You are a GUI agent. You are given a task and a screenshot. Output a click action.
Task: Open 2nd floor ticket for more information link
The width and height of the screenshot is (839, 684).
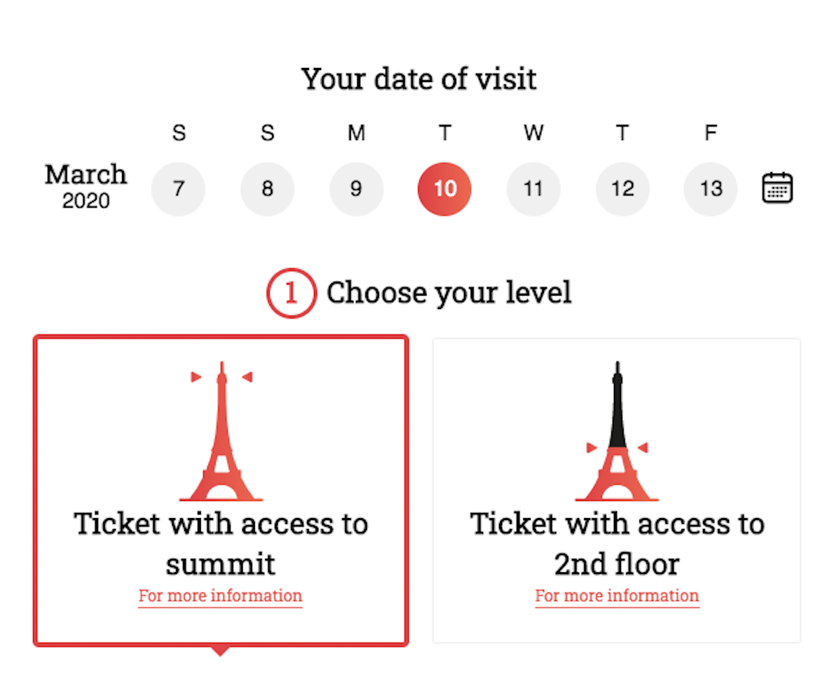pyautogui.click(x=617, y=596)
